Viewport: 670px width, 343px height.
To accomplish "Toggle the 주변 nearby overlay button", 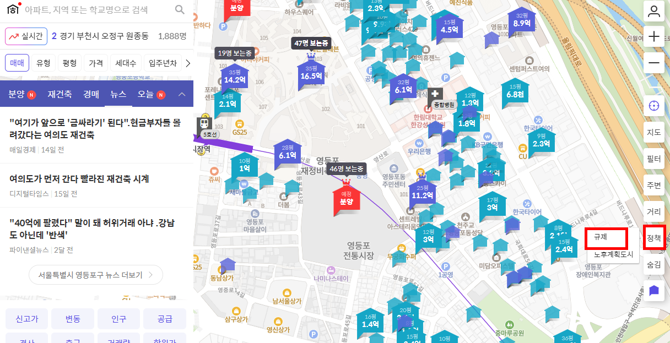I will [654, 185].
